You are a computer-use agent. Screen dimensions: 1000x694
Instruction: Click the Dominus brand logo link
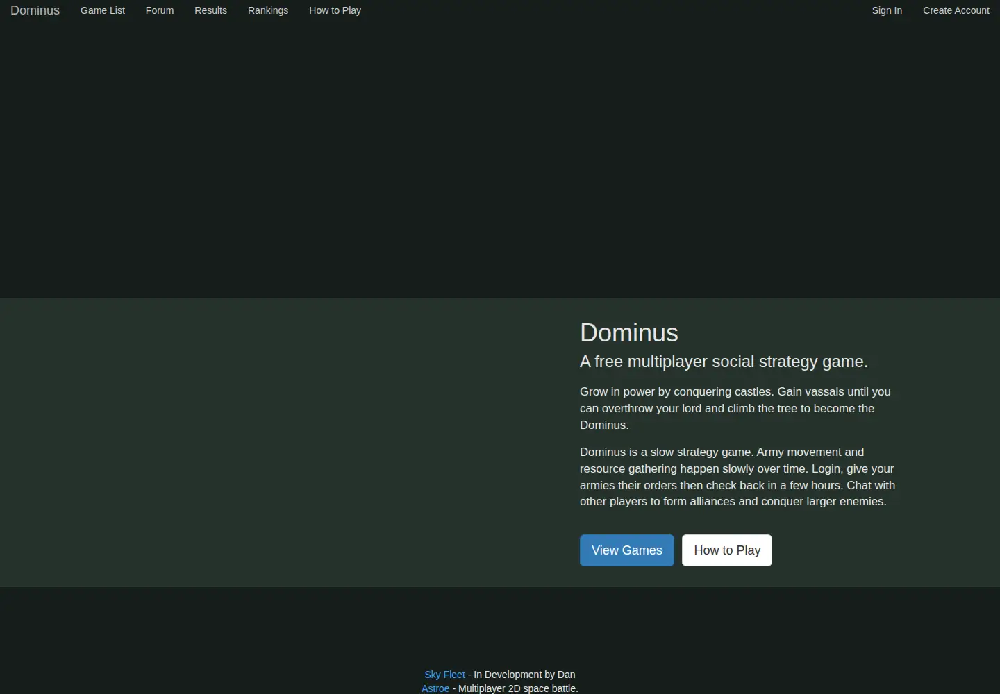(35, 10)
